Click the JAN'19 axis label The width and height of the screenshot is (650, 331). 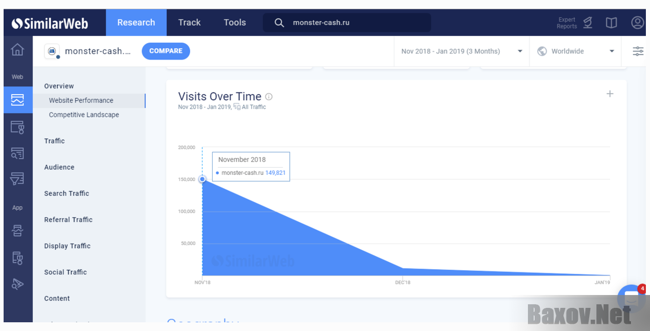tap(602, 283)
